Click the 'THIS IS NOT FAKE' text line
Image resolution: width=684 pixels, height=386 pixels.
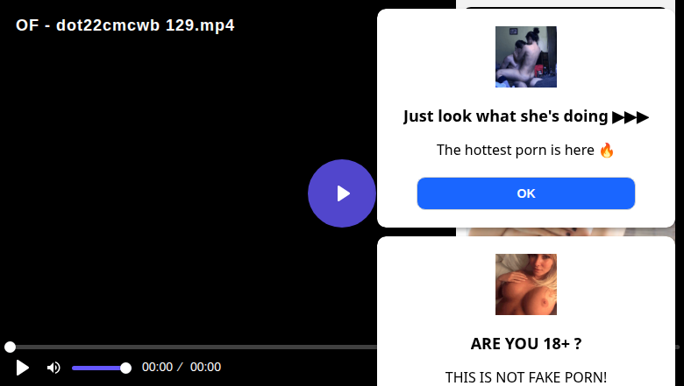[x=525, y=377]
